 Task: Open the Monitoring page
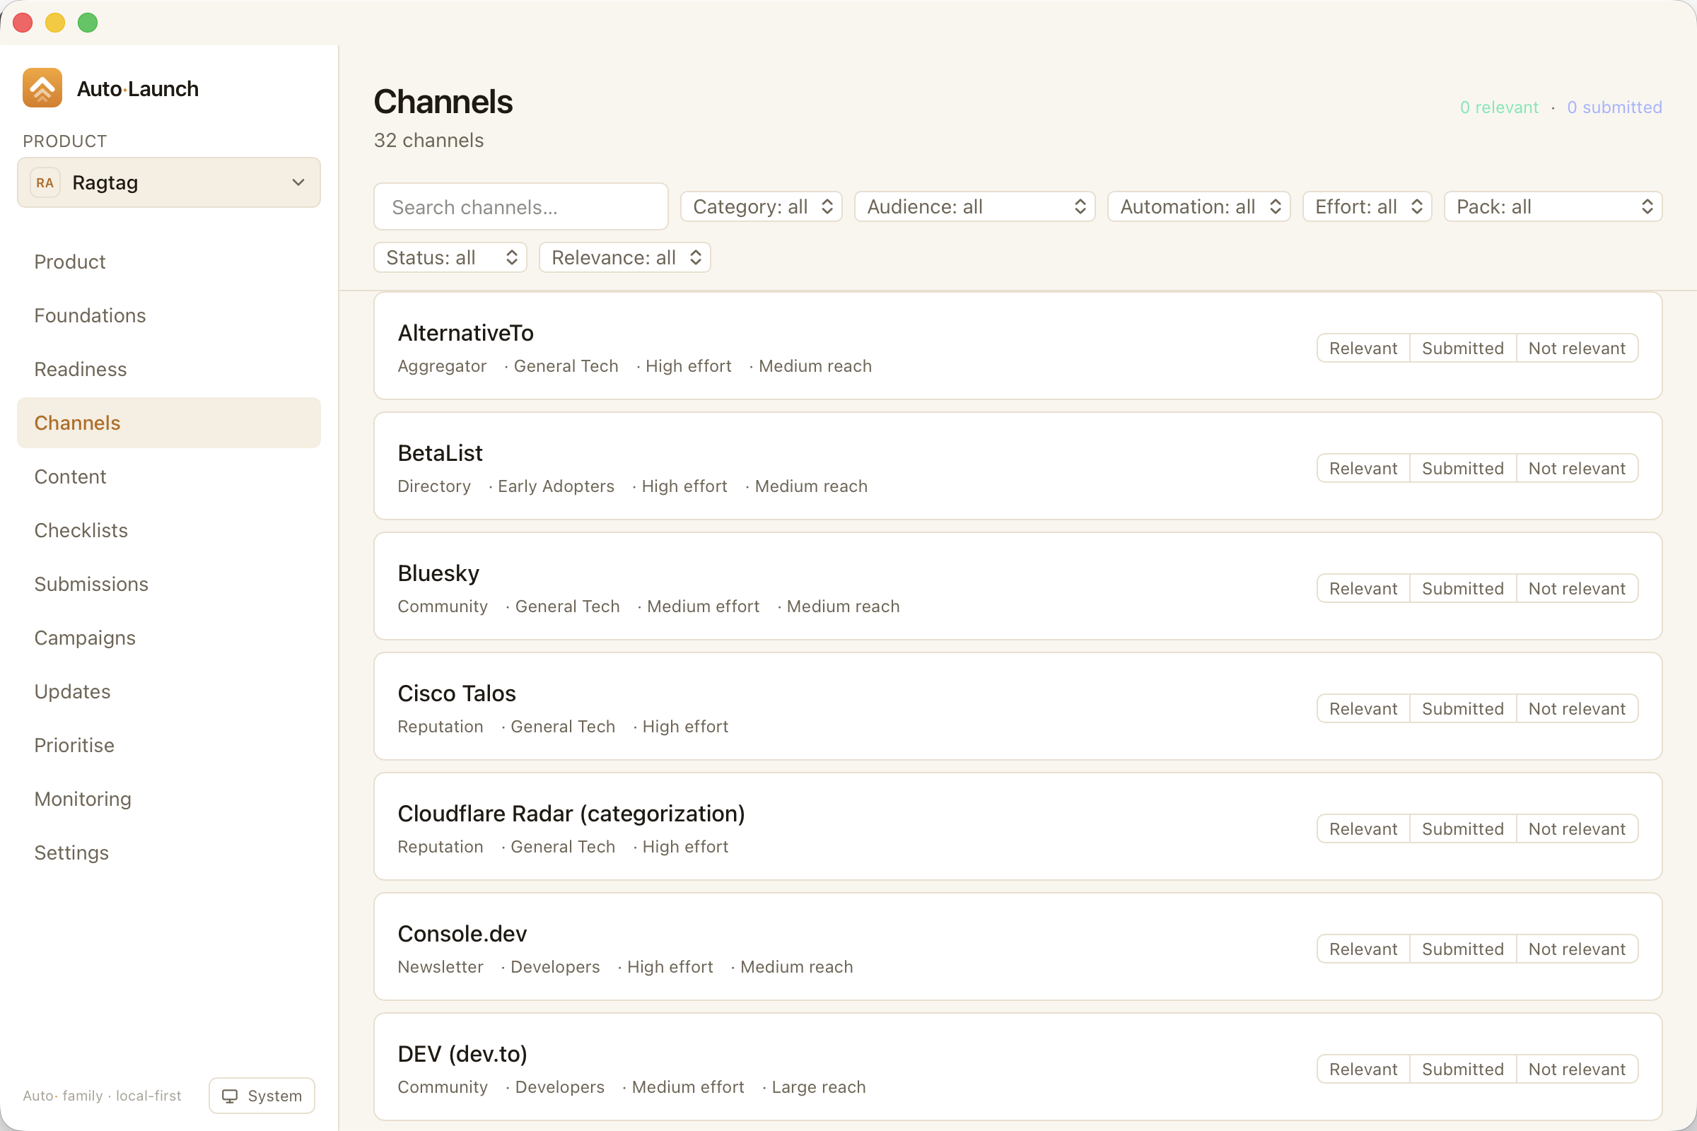coord(169,799)
